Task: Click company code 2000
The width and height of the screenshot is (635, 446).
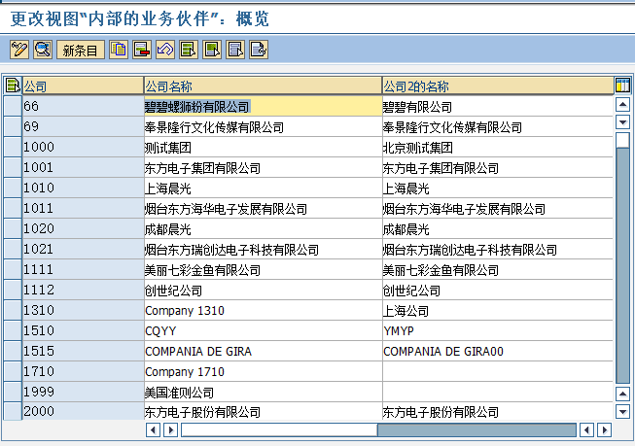Action: click(x=83, y=411)
